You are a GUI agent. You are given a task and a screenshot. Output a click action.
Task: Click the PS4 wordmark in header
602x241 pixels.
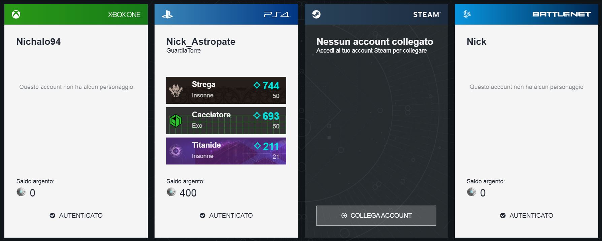(277, 14)
